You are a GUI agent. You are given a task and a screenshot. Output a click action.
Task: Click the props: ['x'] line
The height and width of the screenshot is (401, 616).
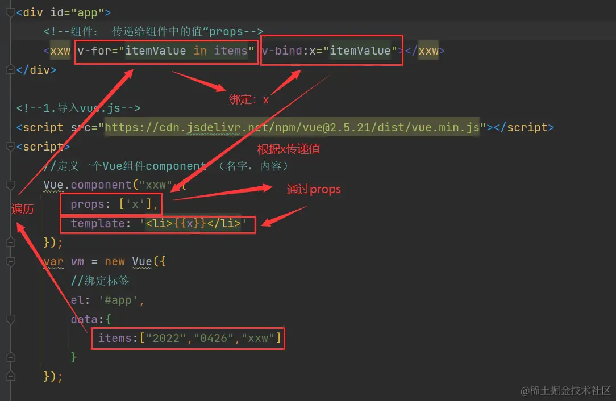pyautogui.click(x=114, y=204)
